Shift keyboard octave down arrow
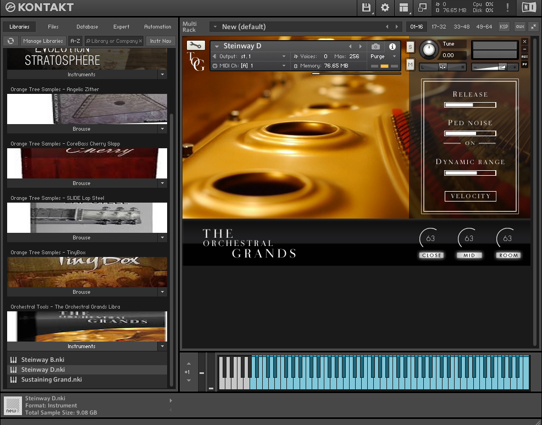Viewport: 542px width, 425px height. [189, 381]
